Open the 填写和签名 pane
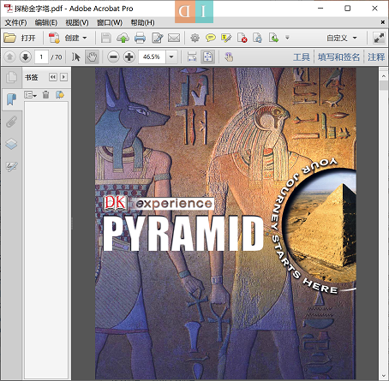Screen dimensions: 389x381 pos(338,57)
